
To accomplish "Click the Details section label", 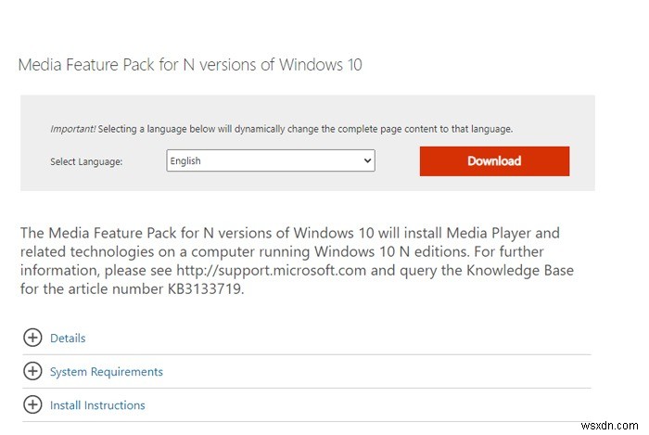I will coord(68,339).
